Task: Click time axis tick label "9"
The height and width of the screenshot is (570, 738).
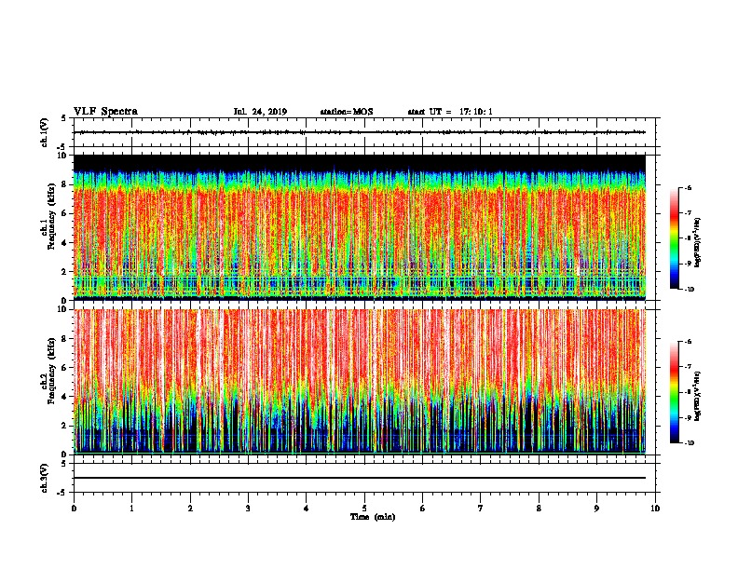Action: [x=596, y=509]
